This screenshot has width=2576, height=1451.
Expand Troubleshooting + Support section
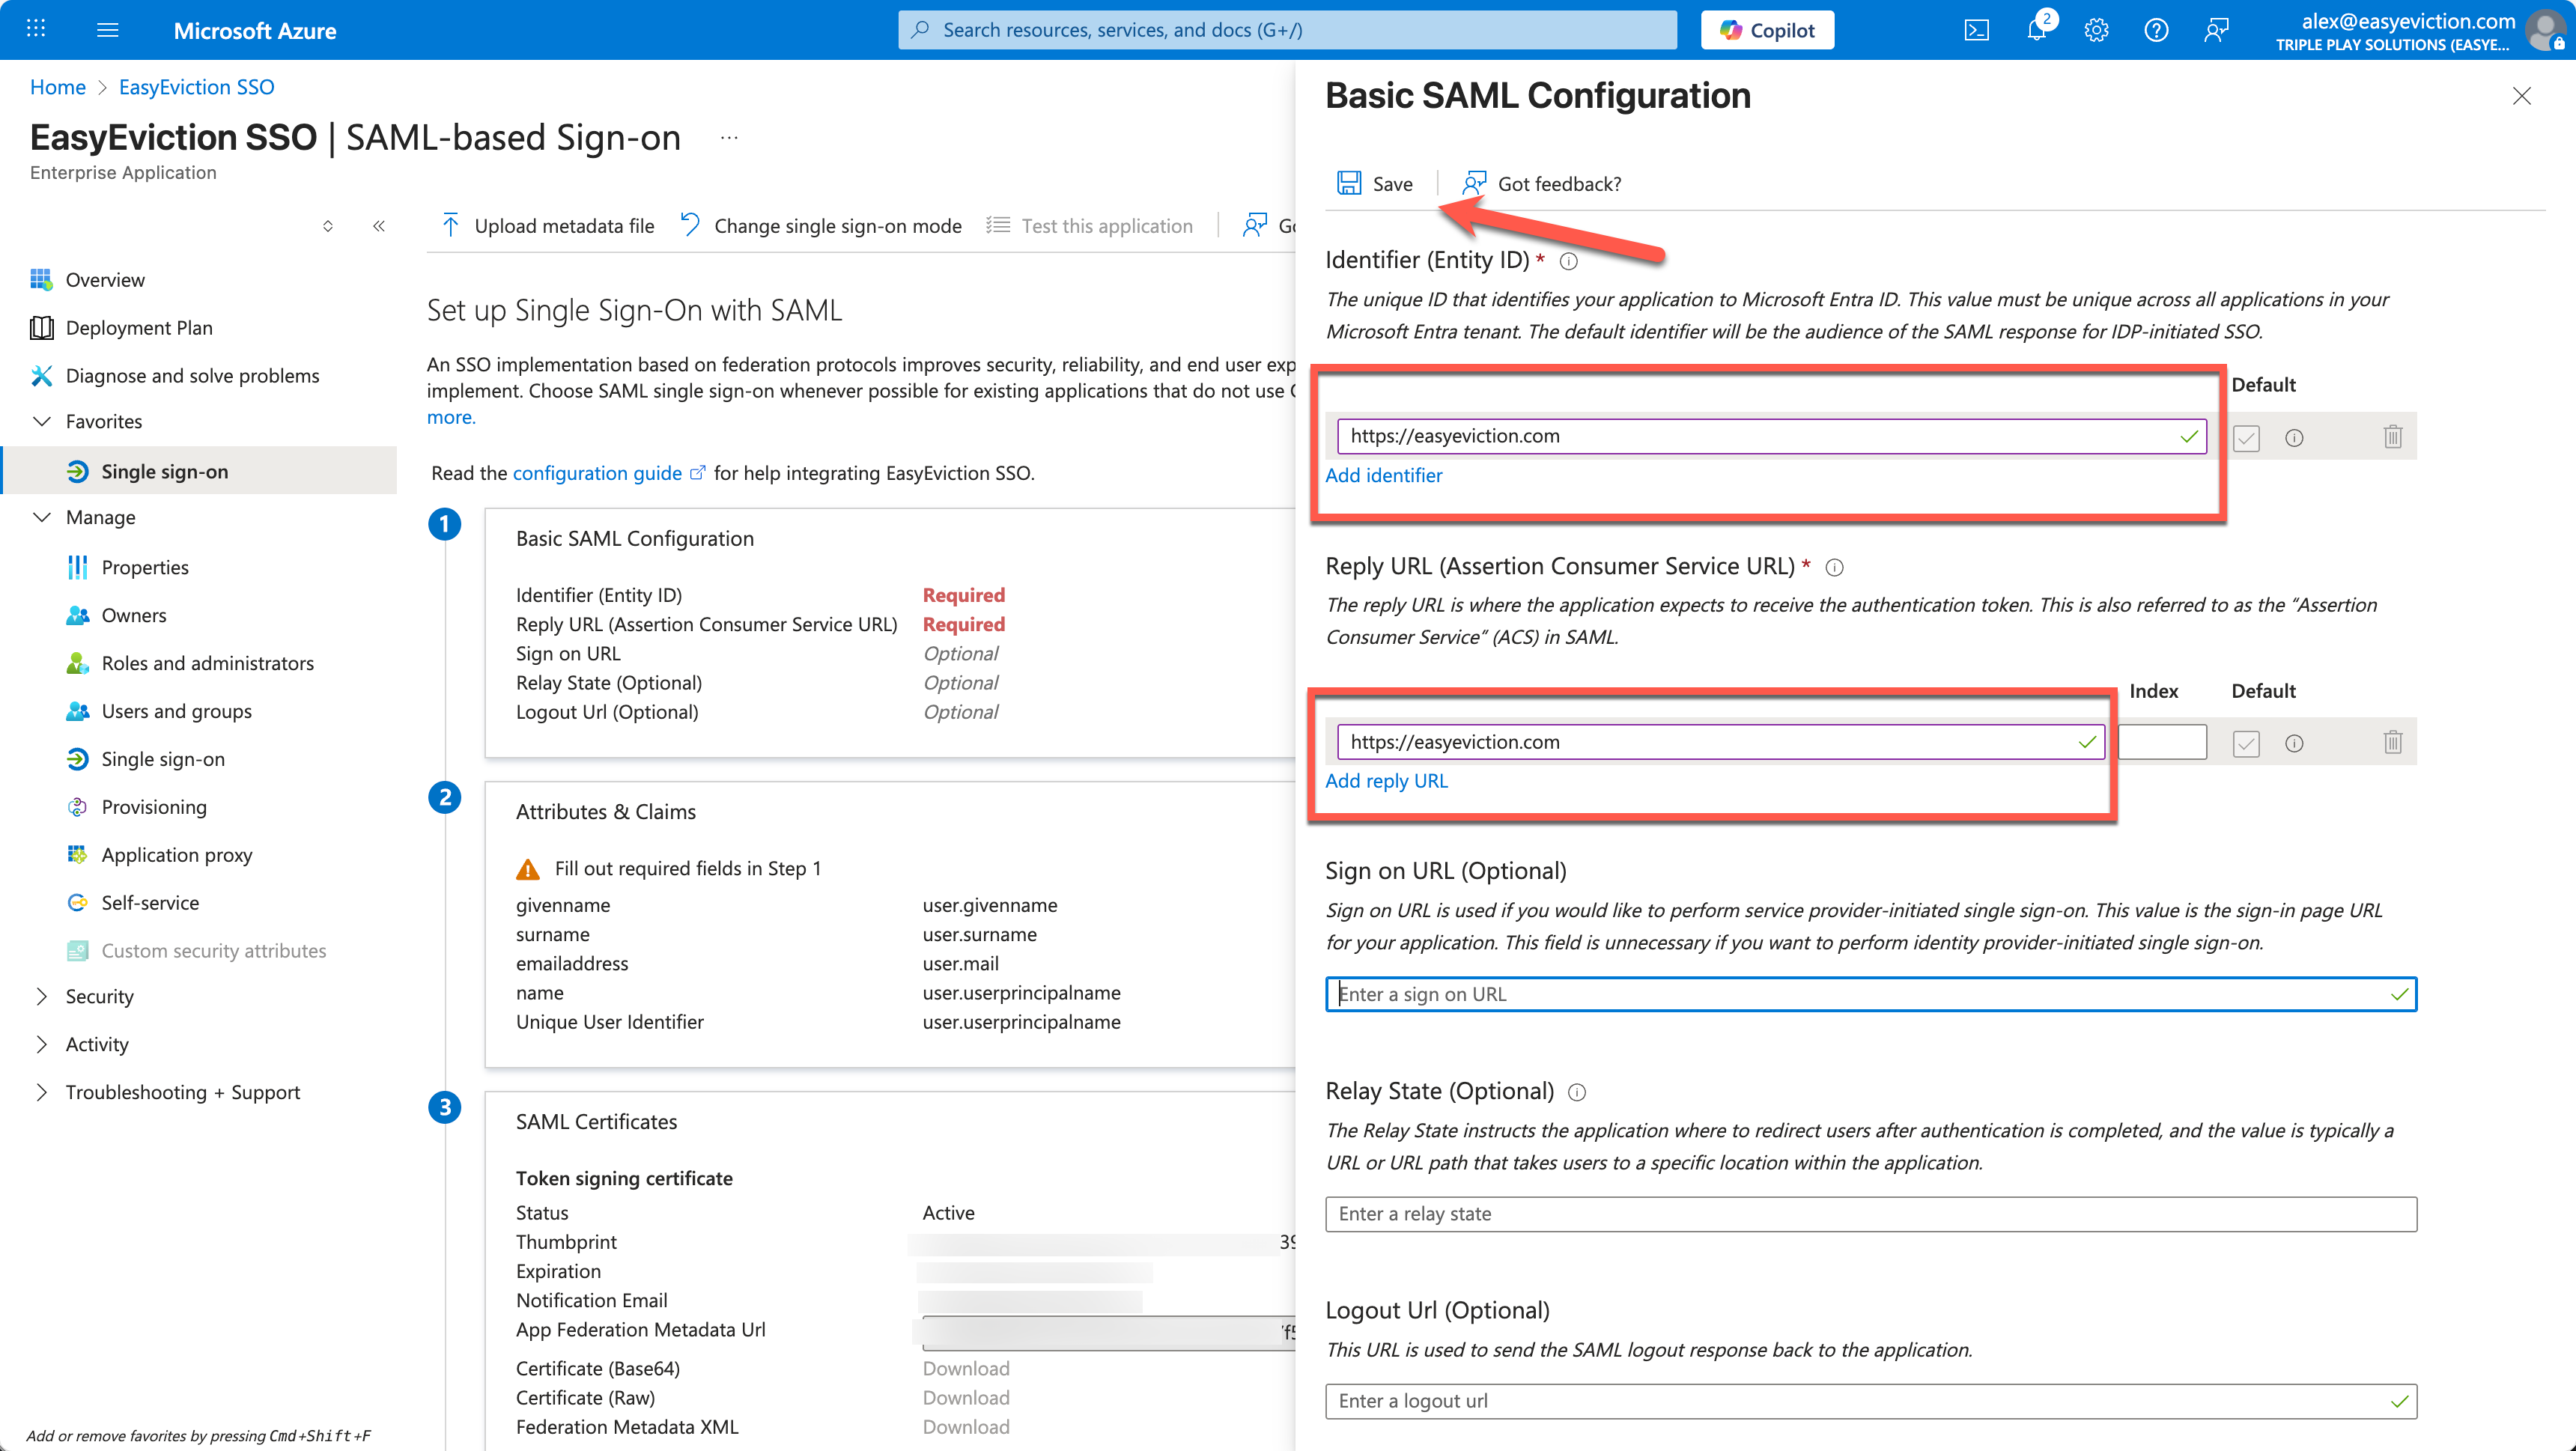(x=42, y=1092)
